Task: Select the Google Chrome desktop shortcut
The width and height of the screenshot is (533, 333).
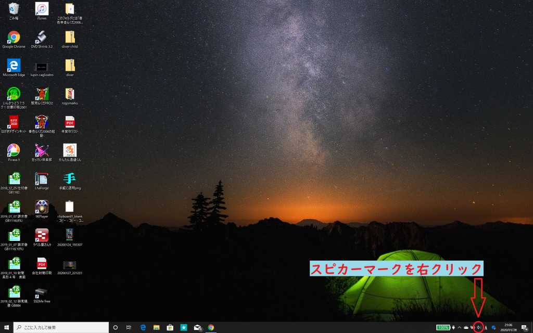Action: click(x=14, y=37)
